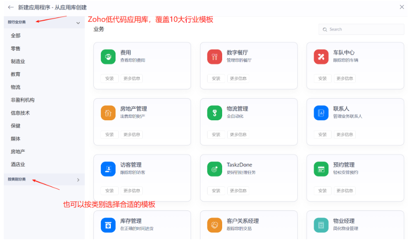Open 更多信息 for 预约管理
This screenshot has width=408, height=243.
[345, 191]
